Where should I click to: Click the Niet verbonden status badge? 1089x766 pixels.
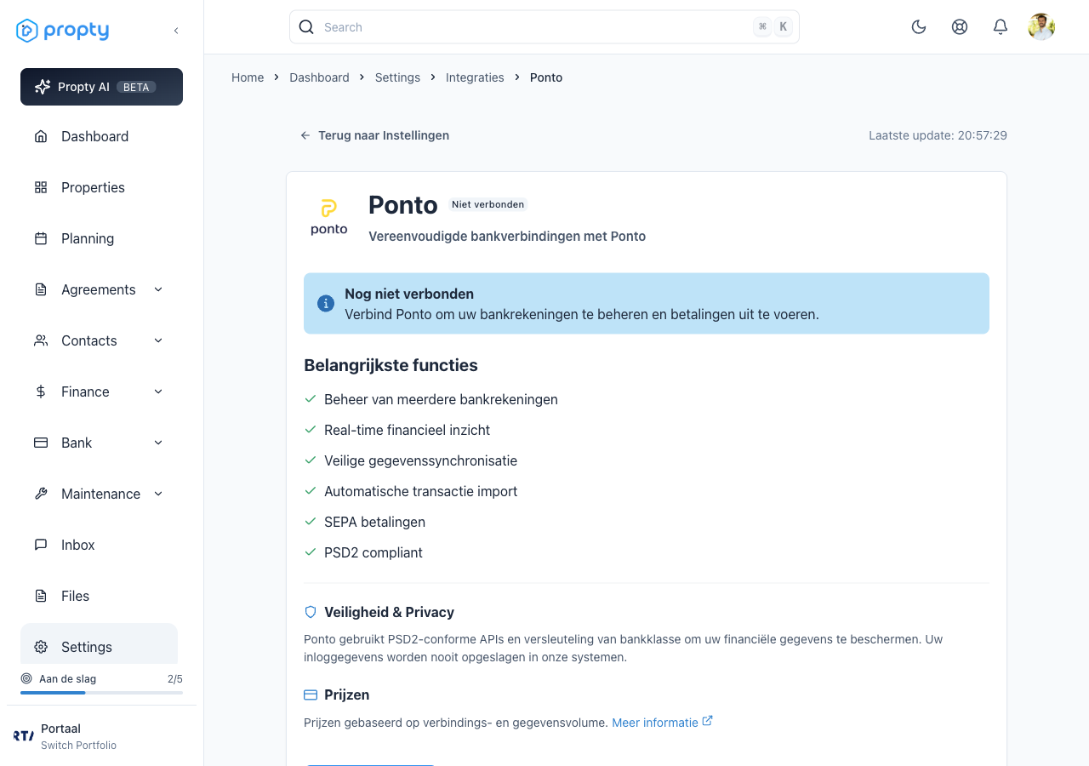pyautogui.click(x=488, y=204)
